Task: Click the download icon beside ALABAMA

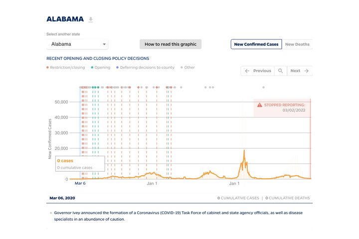Action: coord(91,20)
